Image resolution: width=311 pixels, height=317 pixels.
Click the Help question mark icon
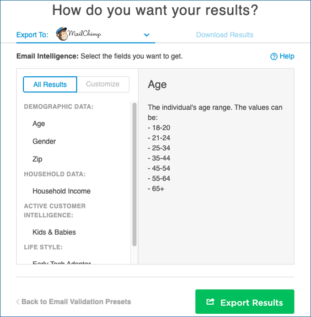coord(274,57)
